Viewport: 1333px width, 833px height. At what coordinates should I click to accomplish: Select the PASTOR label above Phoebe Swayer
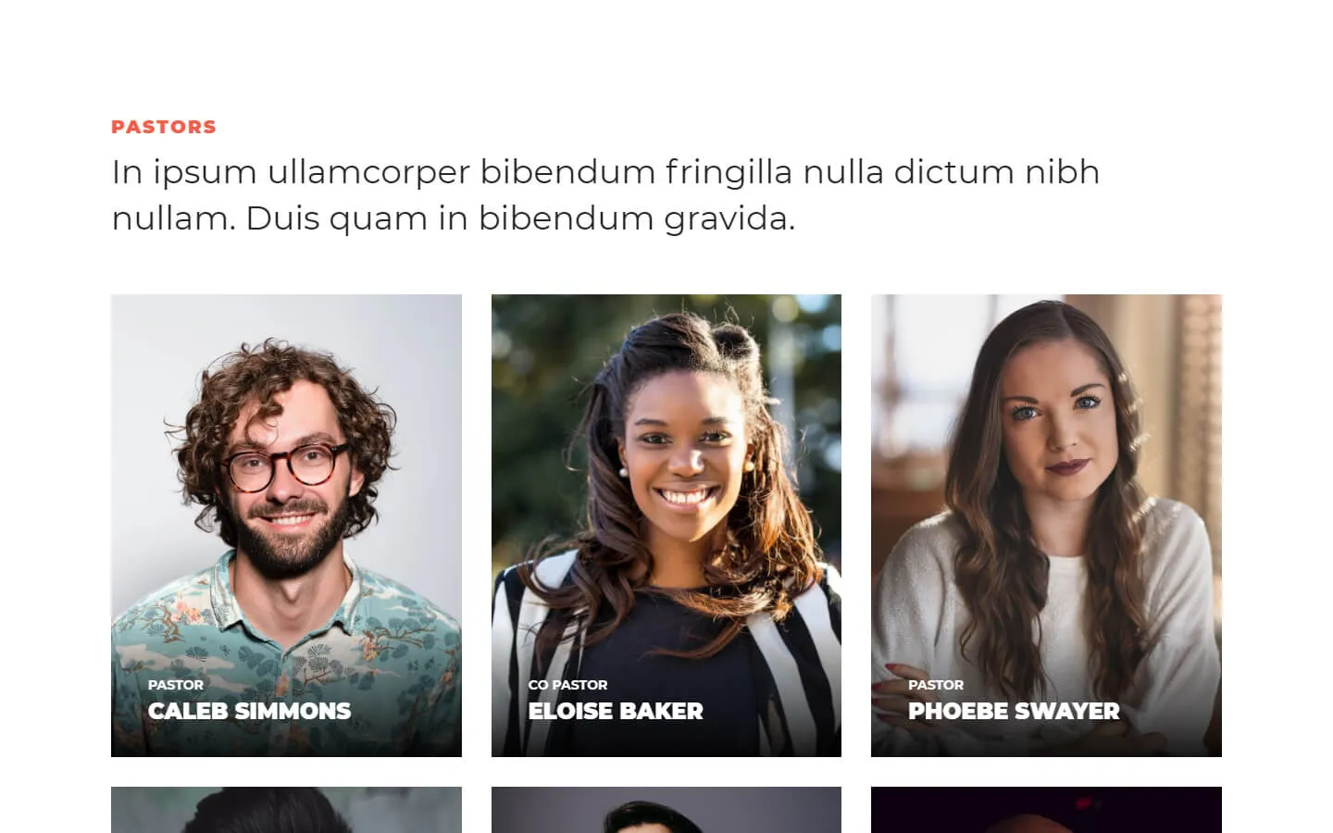936,685
